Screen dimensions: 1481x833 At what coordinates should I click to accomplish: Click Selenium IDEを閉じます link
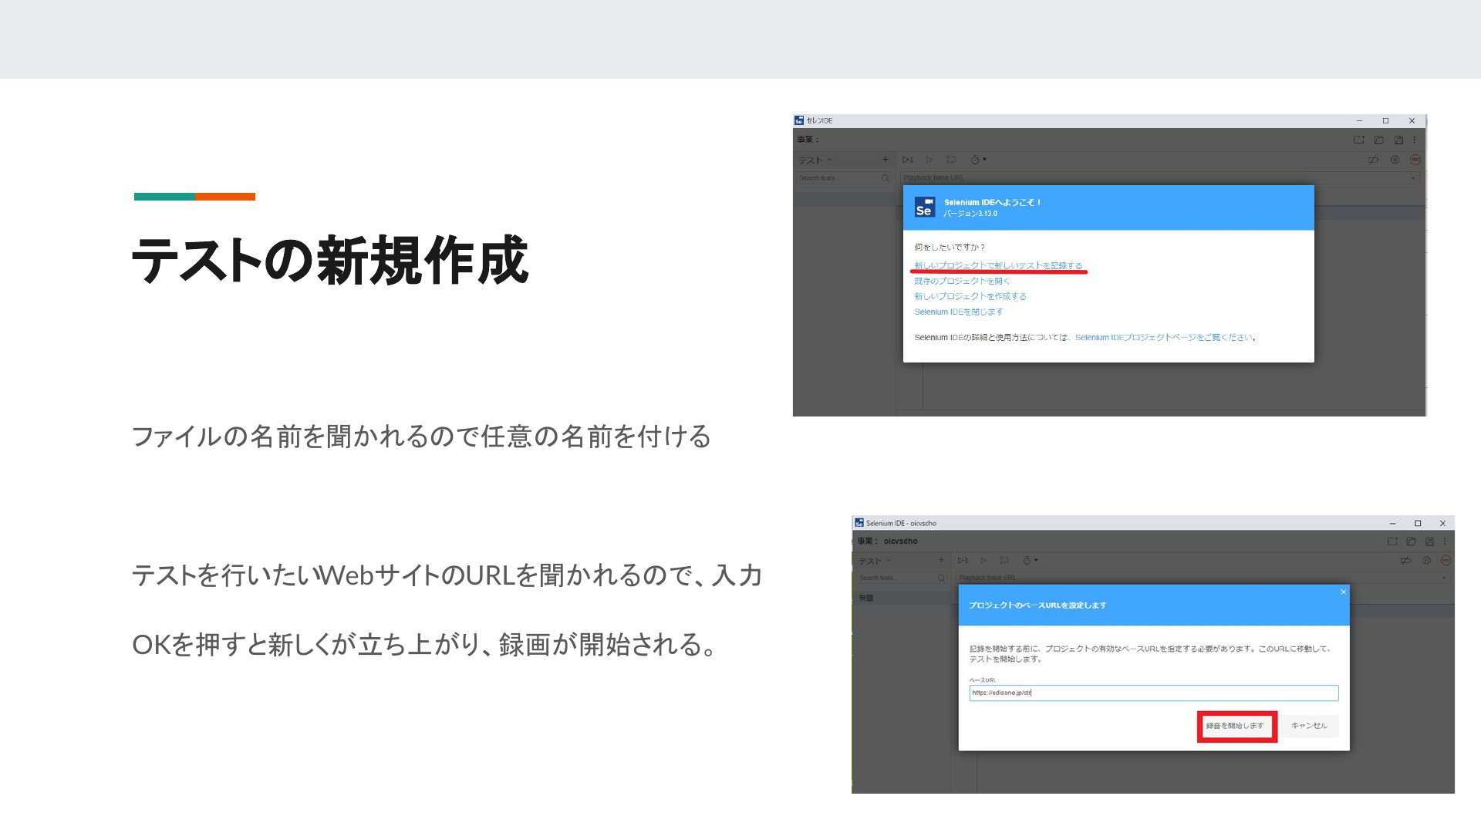tap(959, 312)
